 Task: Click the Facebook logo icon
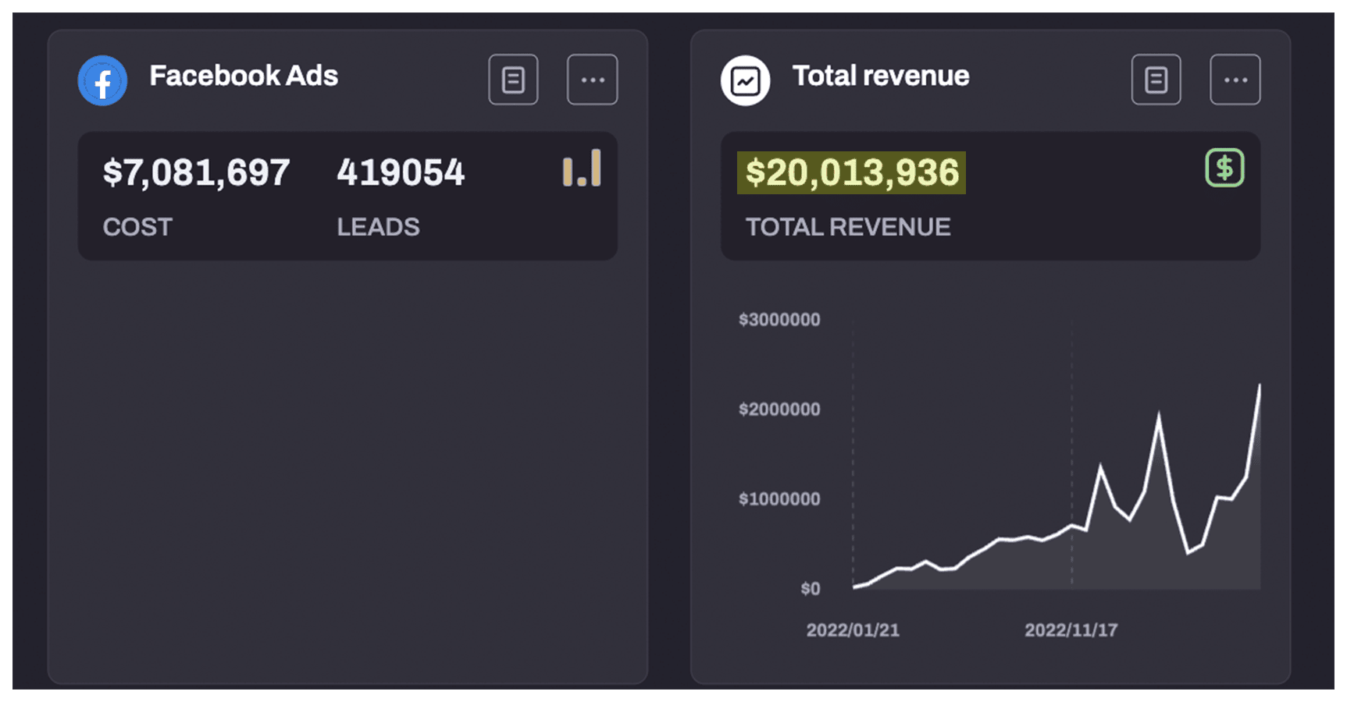click(x=102, y=80)
